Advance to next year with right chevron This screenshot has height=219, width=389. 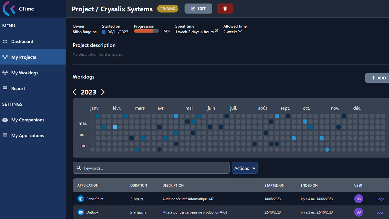pyautogui.click(x=103, y=92)
